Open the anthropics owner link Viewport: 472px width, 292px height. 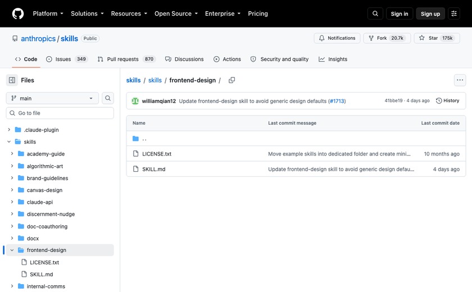(38, 39)
